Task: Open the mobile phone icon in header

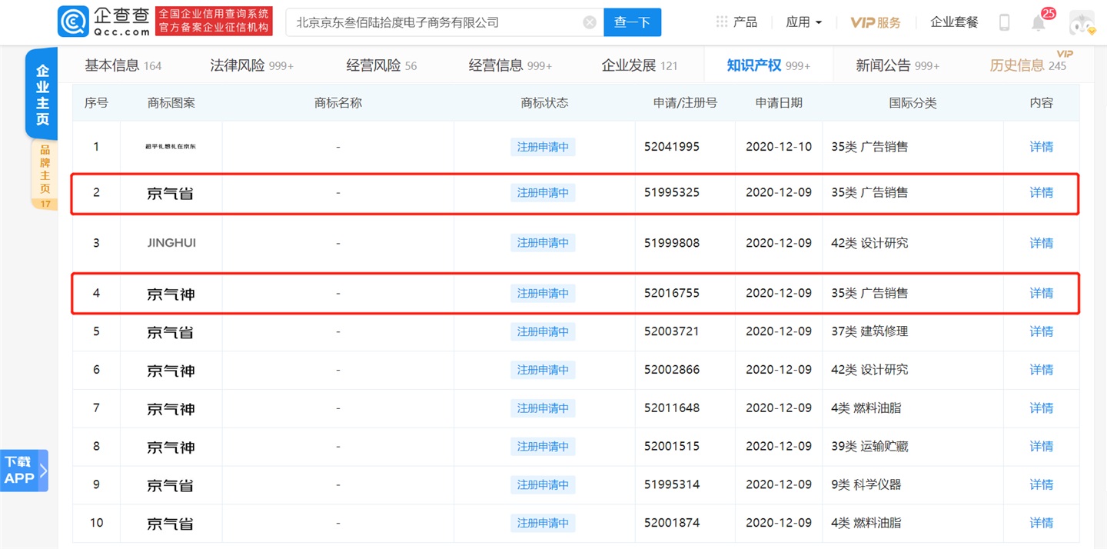Action: pyautogui.click(x=1004, y=22)
